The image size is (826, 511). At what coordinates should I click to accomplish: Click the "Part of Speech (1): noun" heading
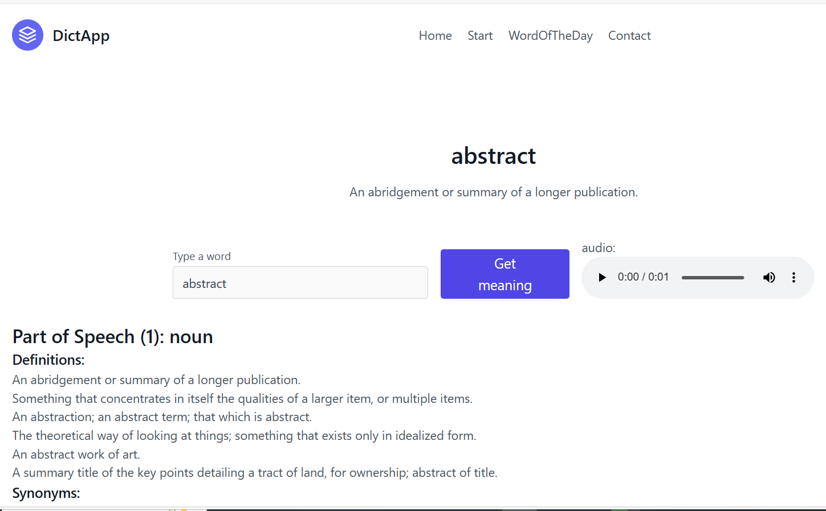coord(113,337)
